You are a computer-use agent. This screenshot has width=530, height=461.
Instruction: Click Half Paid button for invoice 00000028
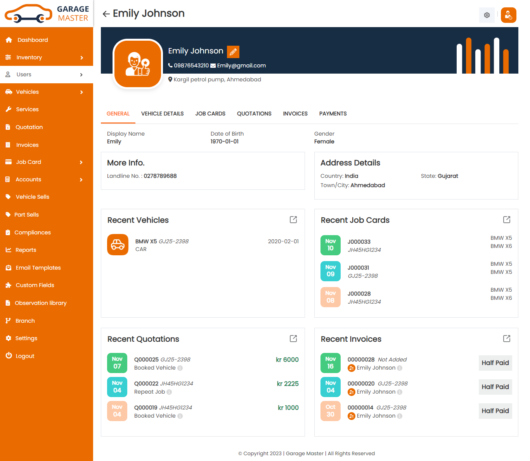pos(495,363)
